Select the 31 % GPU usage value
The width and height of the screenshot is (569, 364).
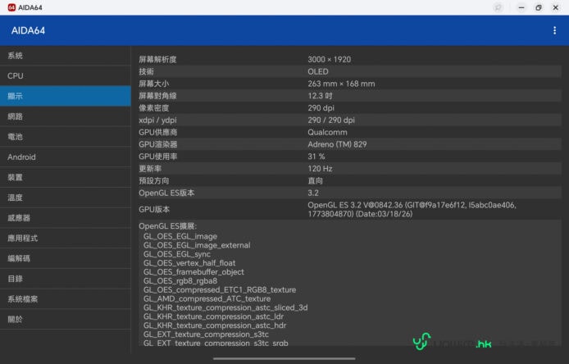coord(316,157)
